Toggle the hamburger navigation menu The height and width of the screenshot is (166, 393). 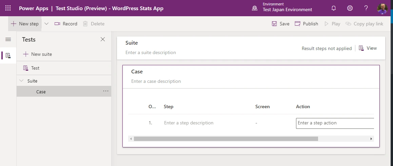tap(8, 40)
